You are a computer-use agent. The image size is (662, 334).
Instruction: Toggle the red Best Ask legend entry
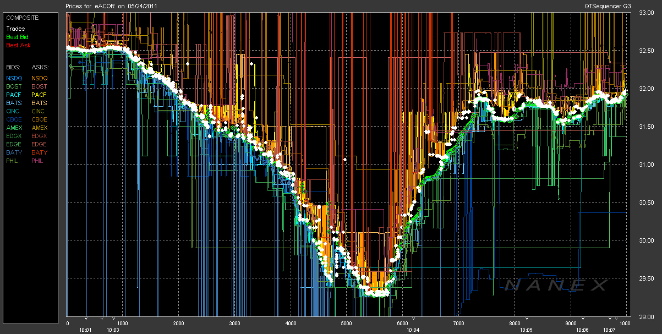tap(17, 45)
